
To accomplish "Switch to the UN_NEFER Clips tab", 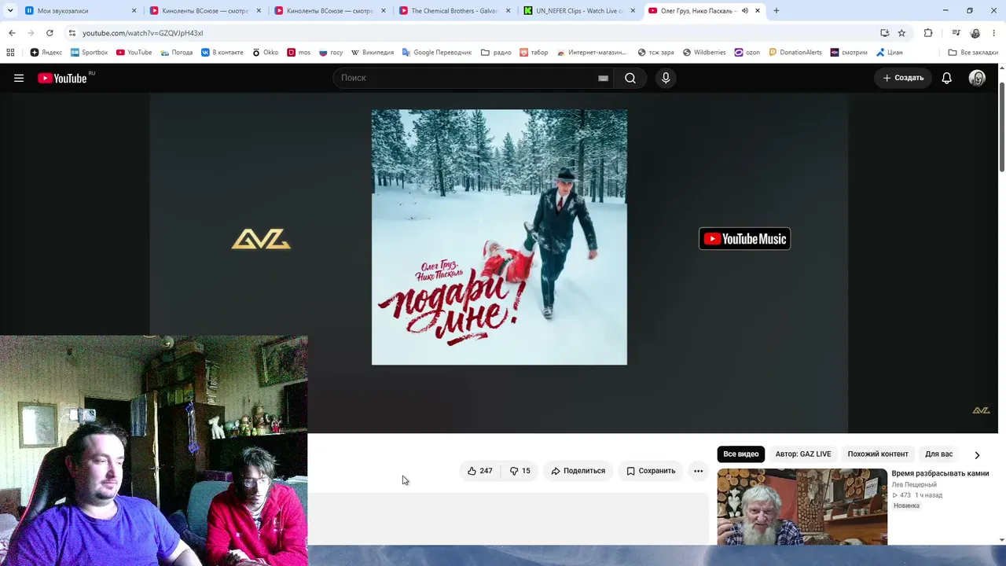I will click(x=580, y=11).
